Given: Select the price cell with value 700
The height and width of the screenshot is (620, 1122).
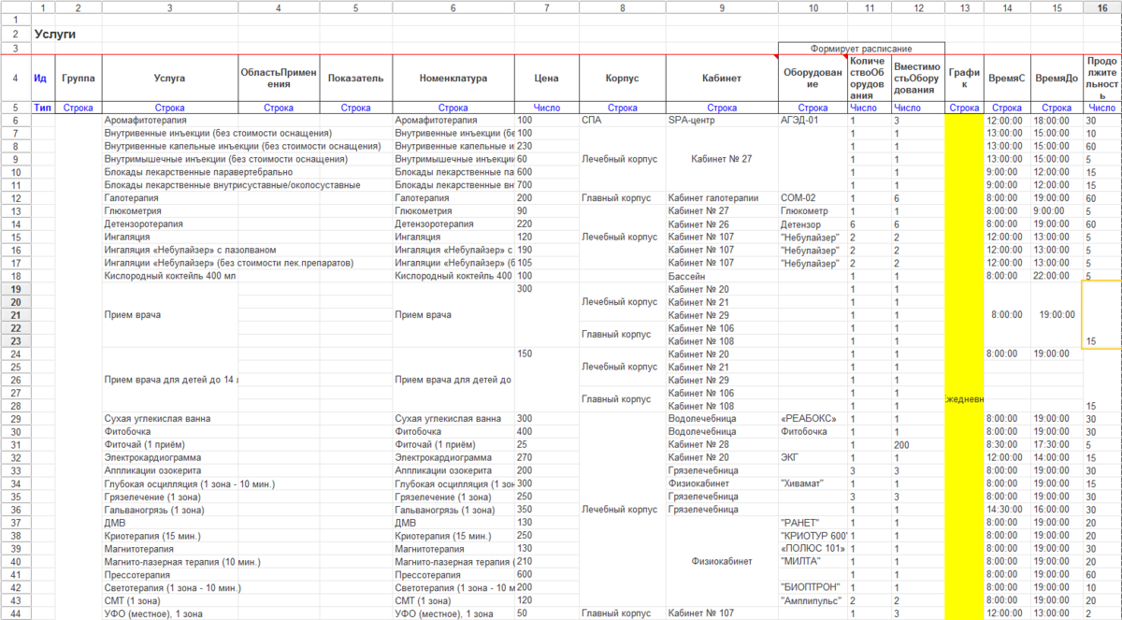Looking at the screenshot, I should (547, 185).
